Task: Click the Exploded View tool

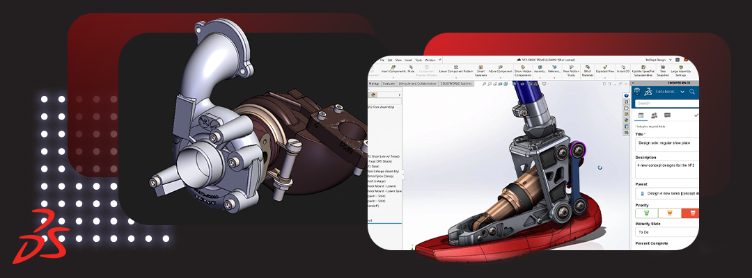Action: pyautogui.click(x=606, y=70)
